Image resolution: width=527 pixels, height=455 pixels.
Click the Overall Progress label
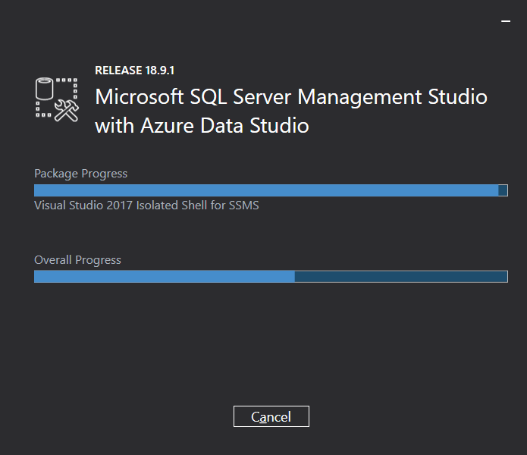point(77,260)
